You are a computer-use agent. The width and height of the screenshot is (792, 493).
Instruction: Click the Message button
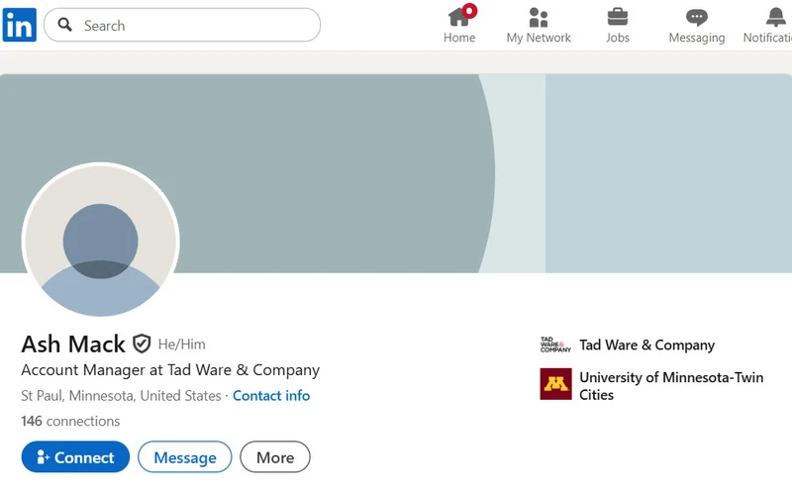pos(184,457)
